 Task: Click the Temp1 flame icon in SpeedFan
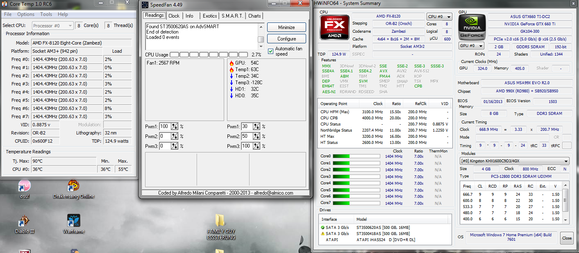[232, 70]
